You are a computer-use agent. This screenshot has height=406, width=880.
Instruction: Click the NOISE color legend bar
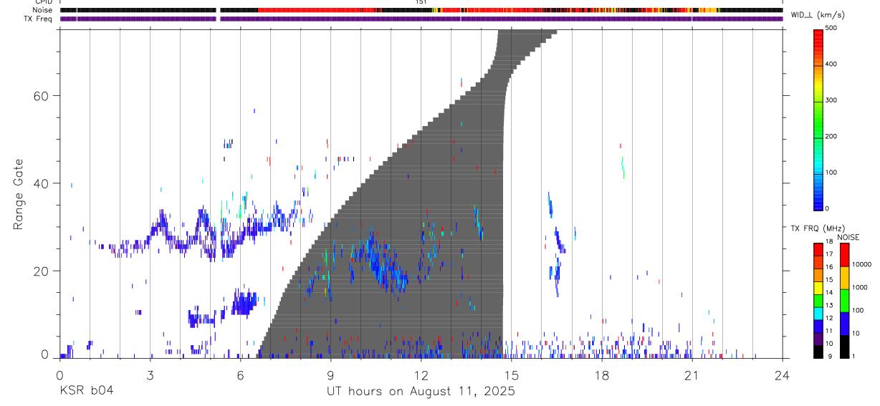(x=843, y=301)
